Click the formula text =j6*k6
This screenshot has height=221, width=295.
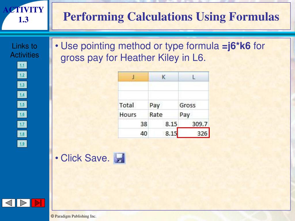pyautogui.click(x=236, y=46)
